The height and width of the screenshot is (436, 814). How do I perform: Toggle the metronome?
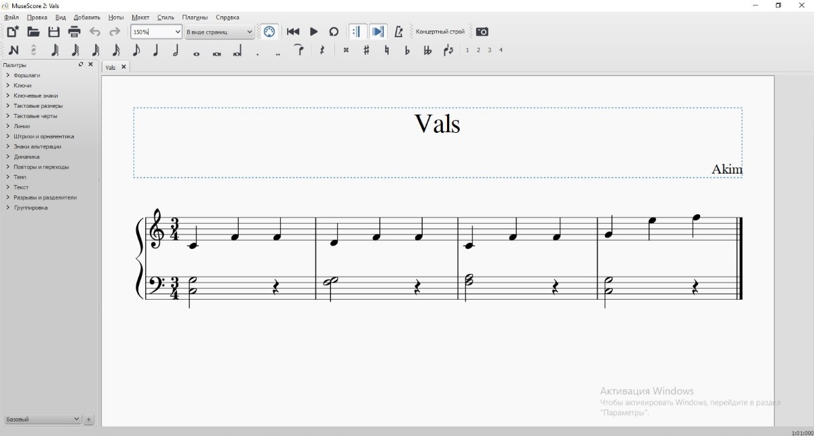(x=398, y=32)
